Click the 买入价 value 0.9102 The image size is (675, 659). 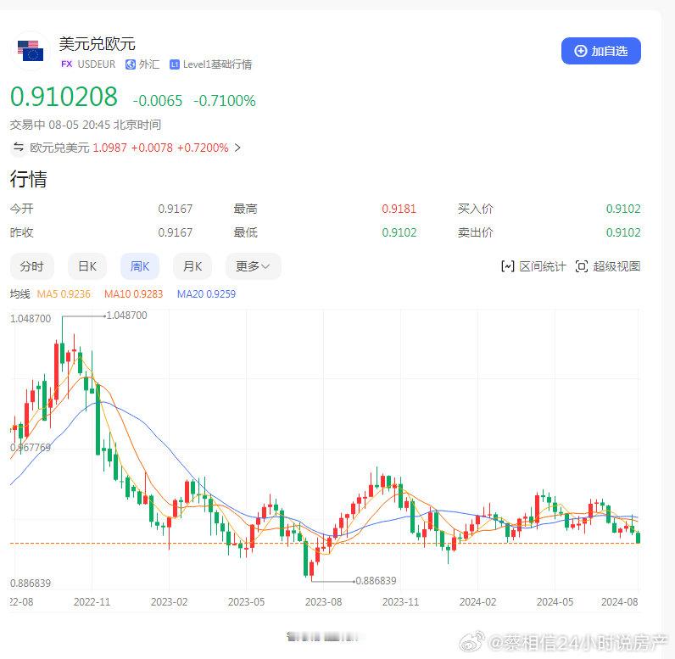[x=623, y=209]
